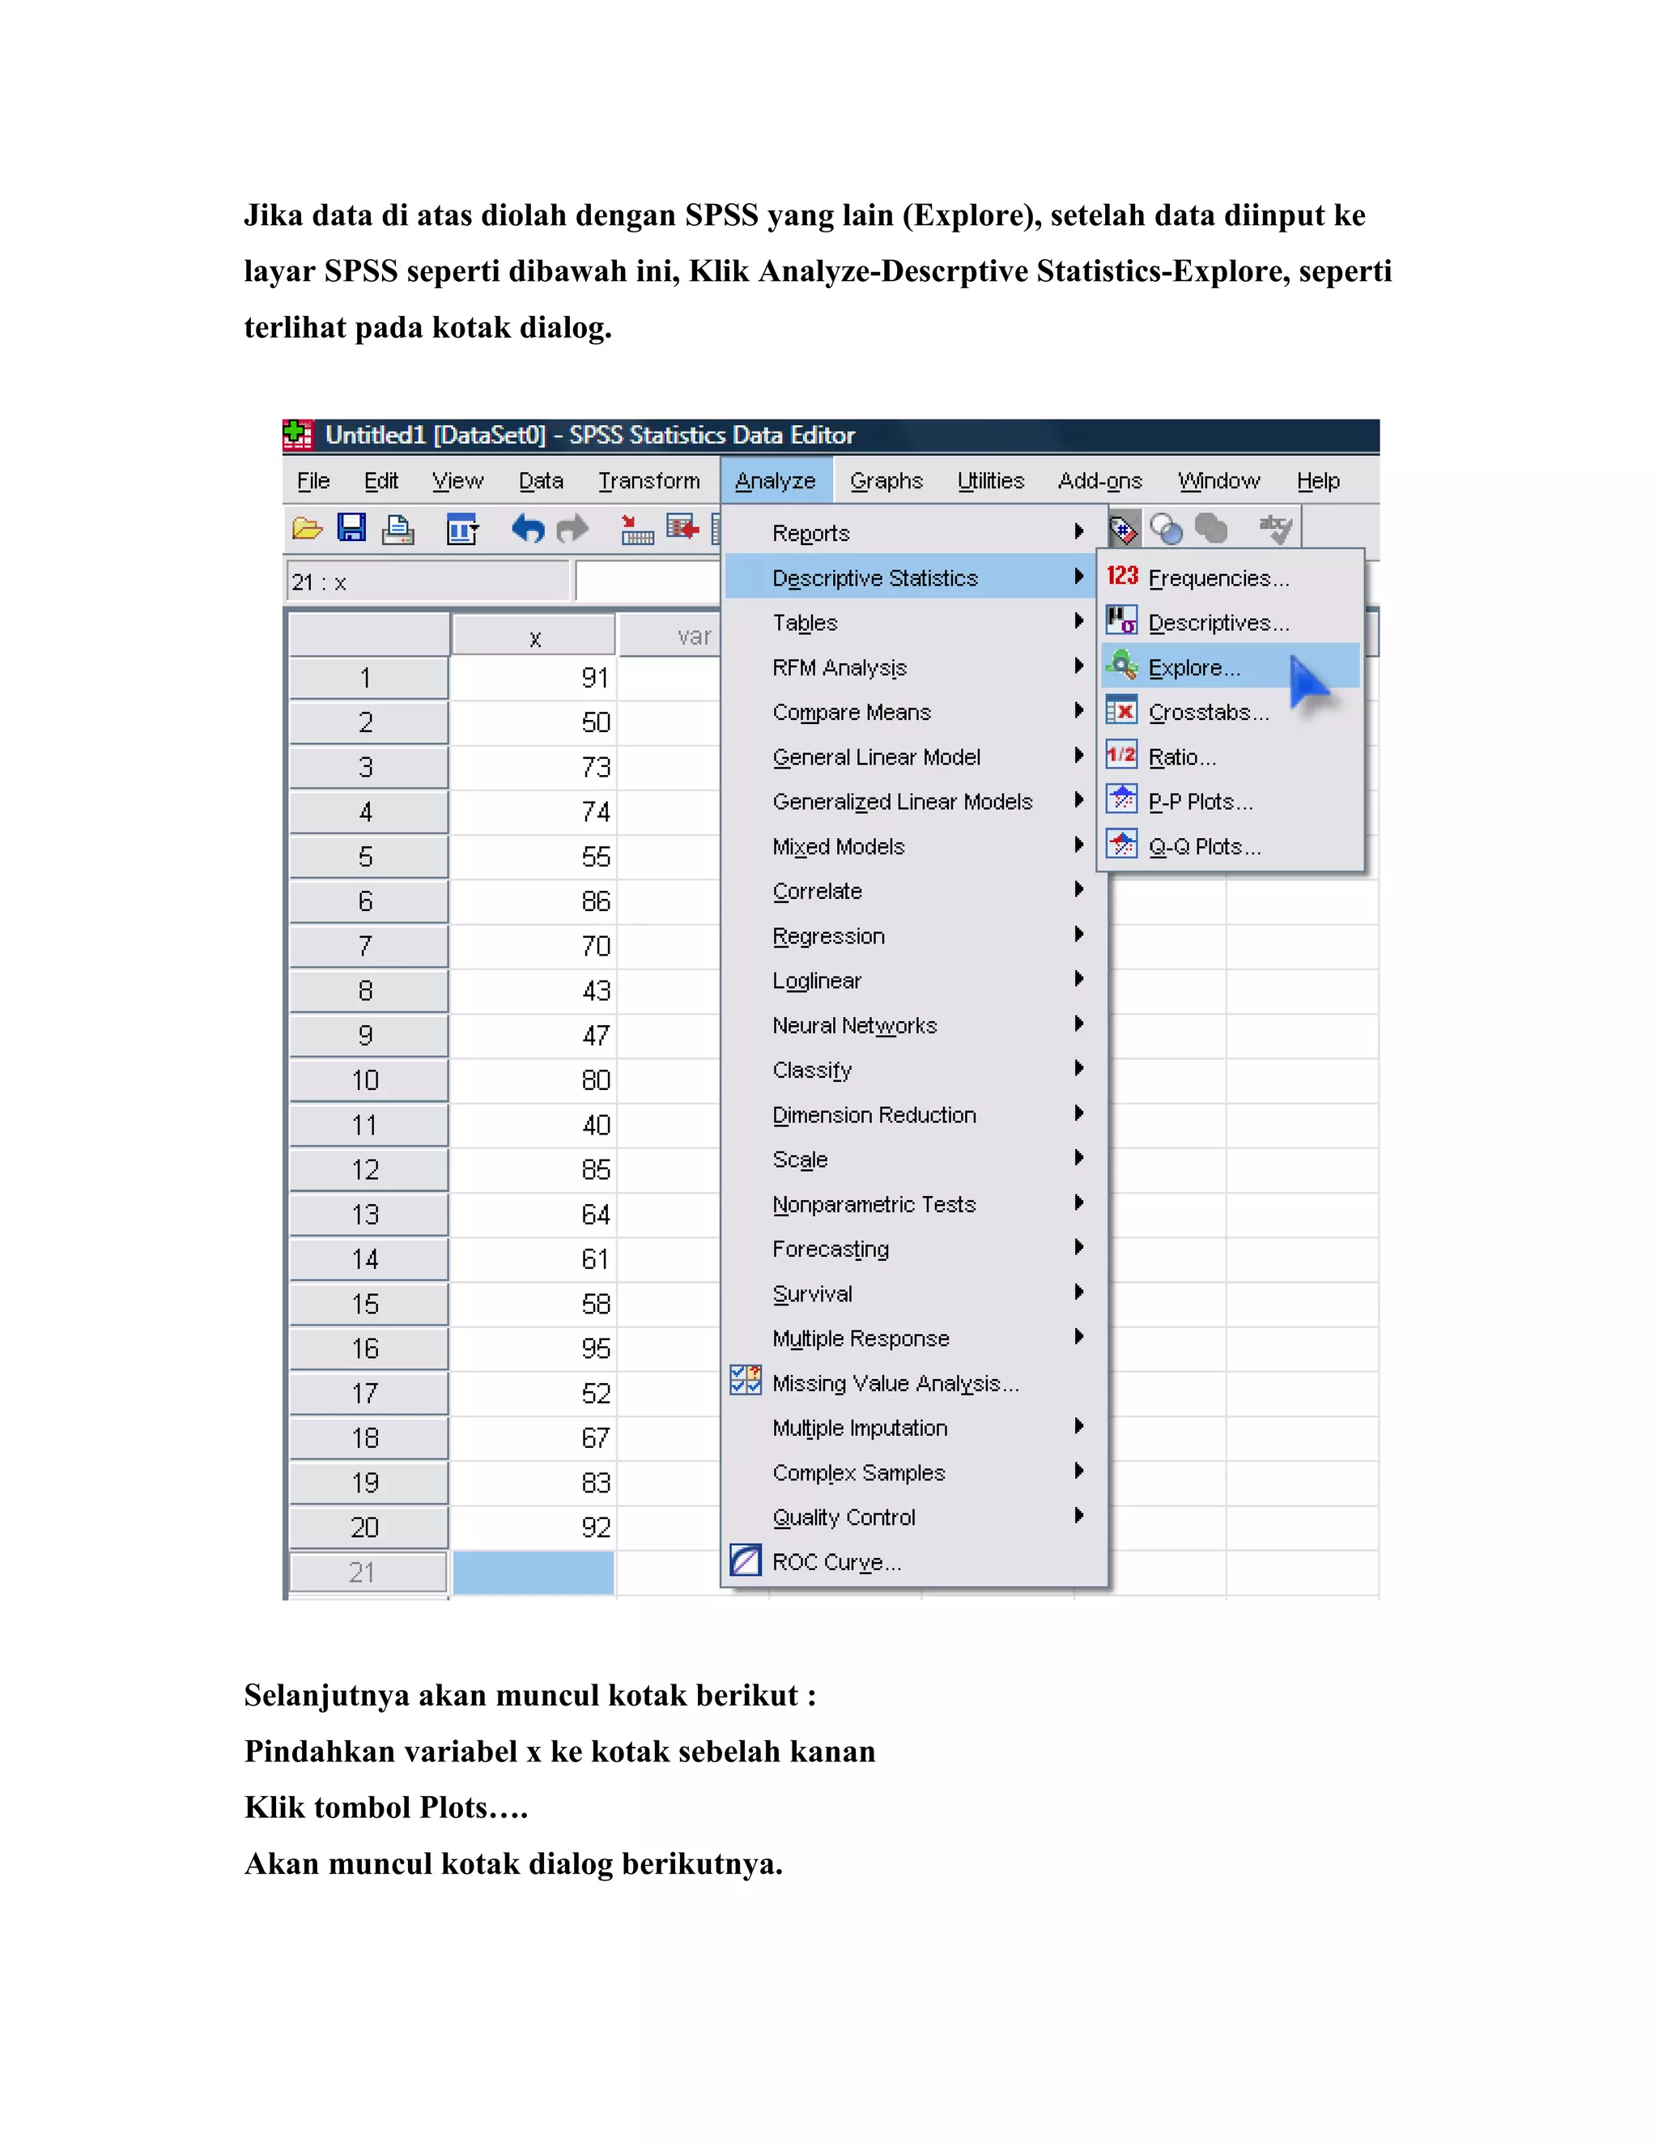Screen dimensions: 1658x2146
Task: Click the x column header
Action: (x=534, y=637)
